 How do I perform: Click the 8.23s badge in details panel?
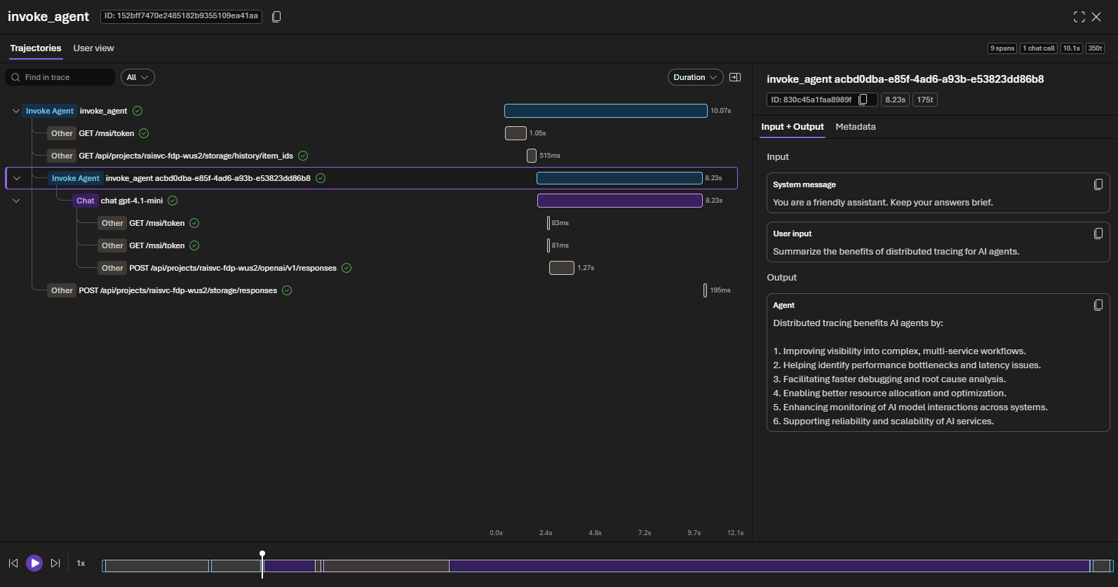click(895, 100)
